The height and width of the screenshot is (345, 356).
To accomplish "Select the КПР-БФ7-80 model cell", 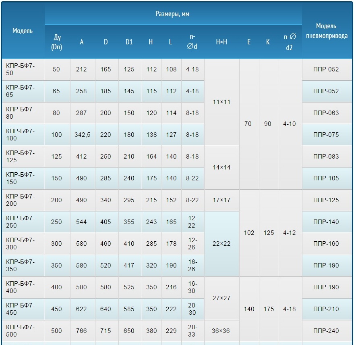I will tap(23, 113).
